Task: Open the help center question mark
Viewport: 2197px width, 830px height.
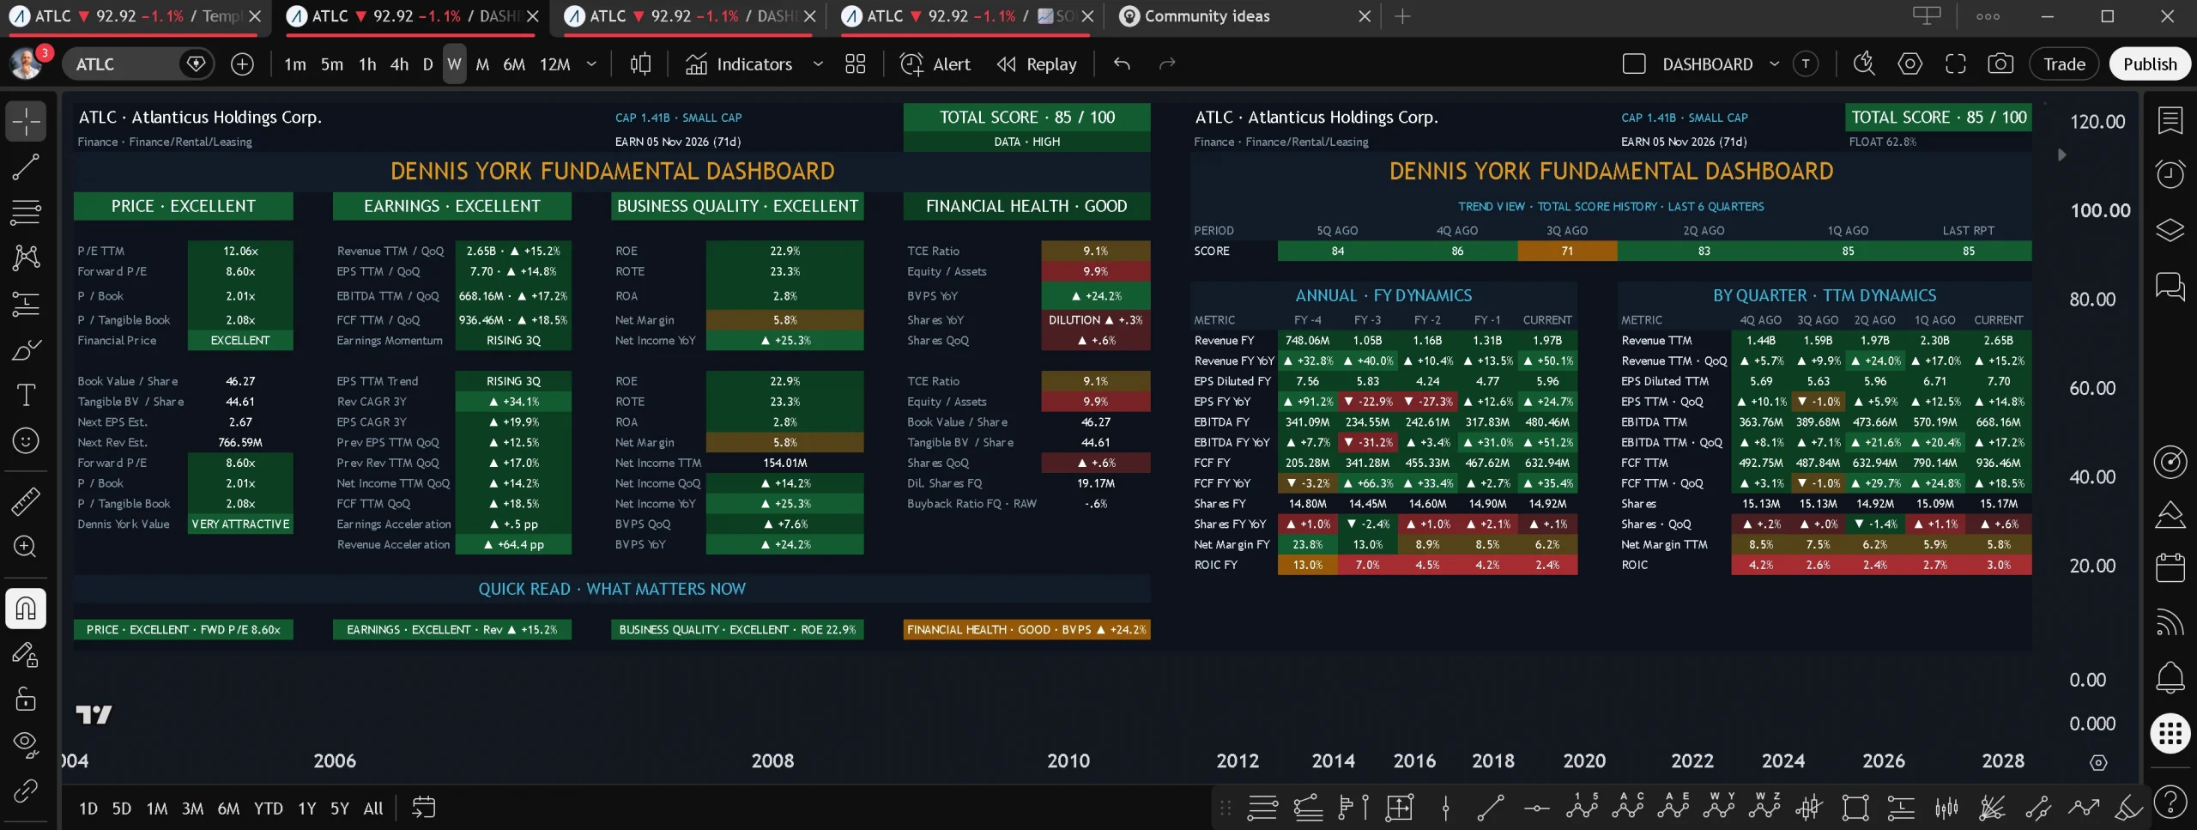Action: click(x=2170, y=803)
